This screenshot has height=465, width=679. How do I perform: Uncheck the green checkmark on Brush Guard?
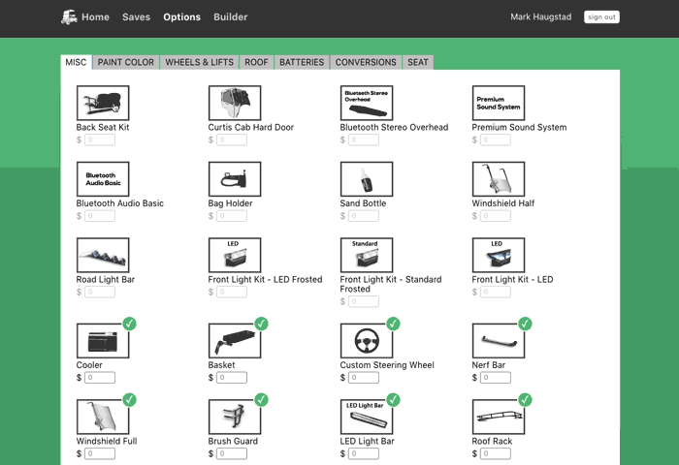[261, 400]
